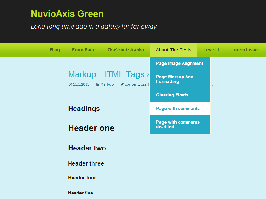Viewport: 266px width, 199px height.
Task: Navigate to Zkušební stránka page
Action: tap(125, 50)
